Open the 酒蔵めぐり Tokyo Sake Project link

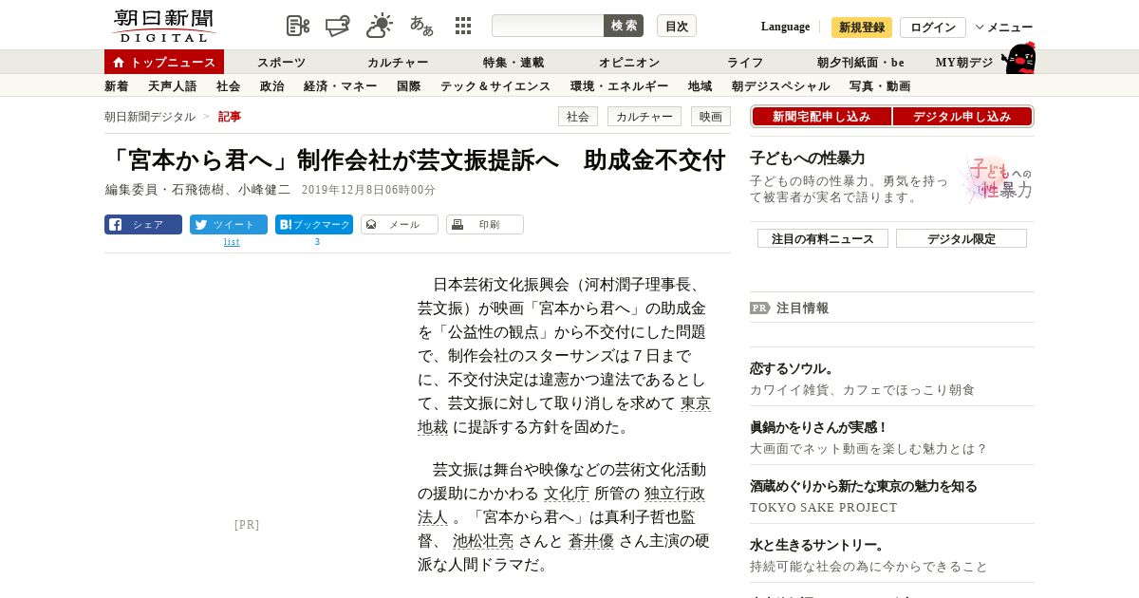tap(864, 486)
